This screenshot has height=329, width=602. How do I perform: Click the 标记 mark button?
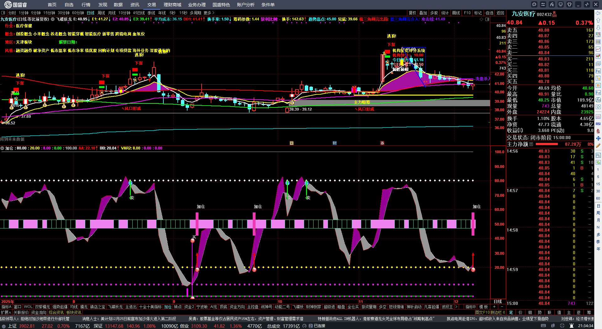(478, 13)
